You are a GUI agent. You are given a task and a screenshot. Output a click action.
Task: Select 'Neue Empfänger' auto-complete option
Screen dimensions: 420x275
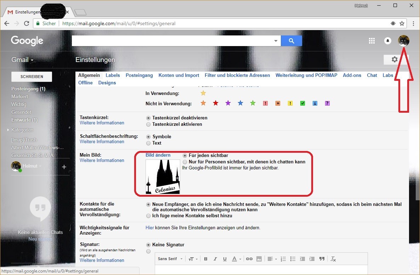tap(148, 204)
